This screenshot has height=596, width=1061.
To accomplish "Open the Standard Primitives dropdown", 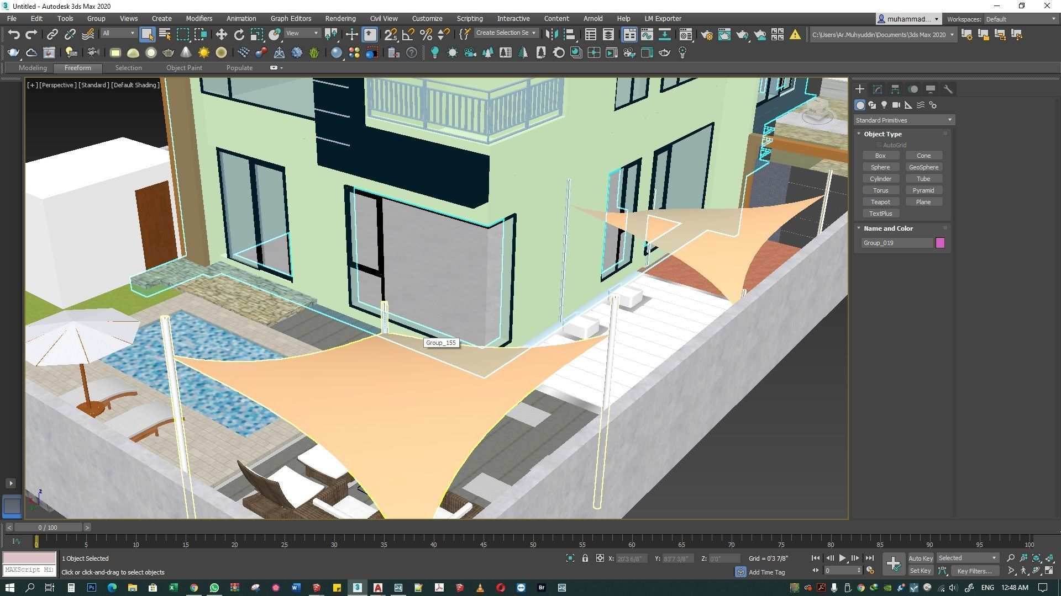I will (x=903, y=120).
